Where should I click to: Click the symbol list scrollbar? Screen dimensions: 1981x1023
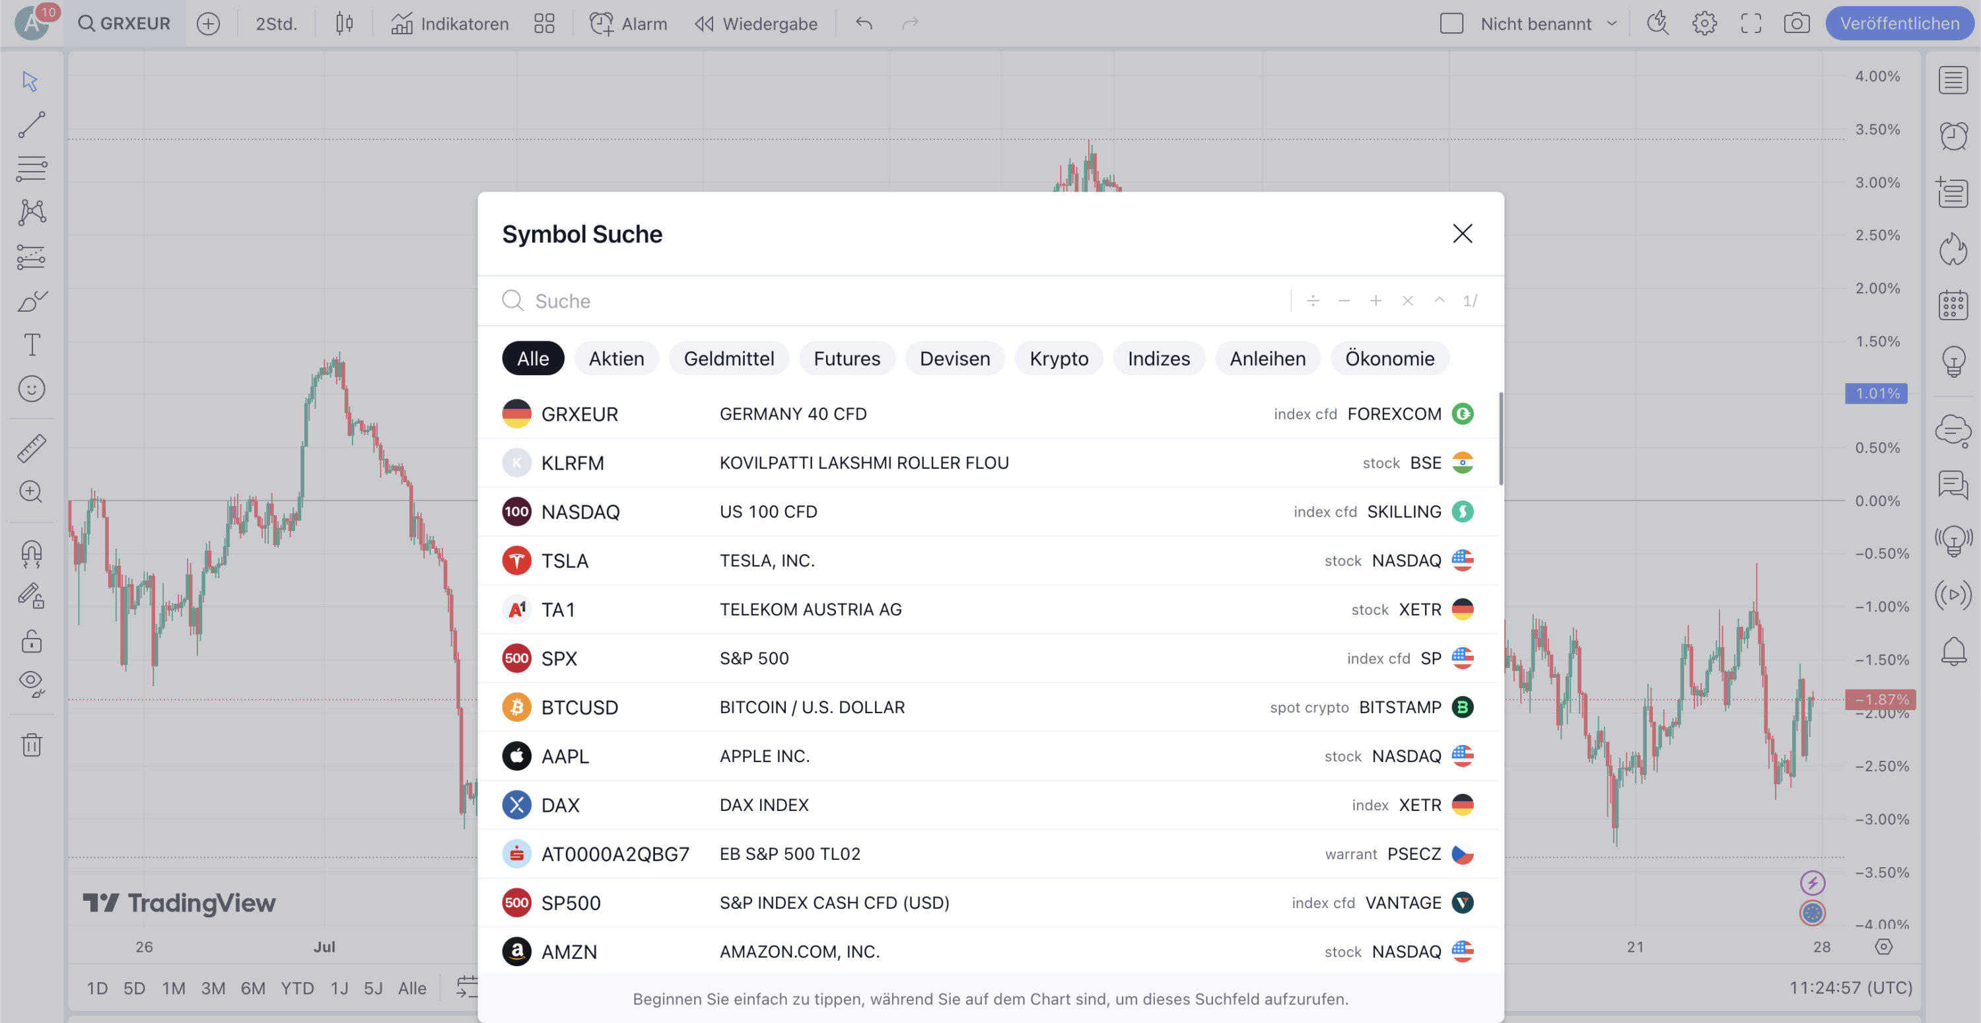(1500, 439)
